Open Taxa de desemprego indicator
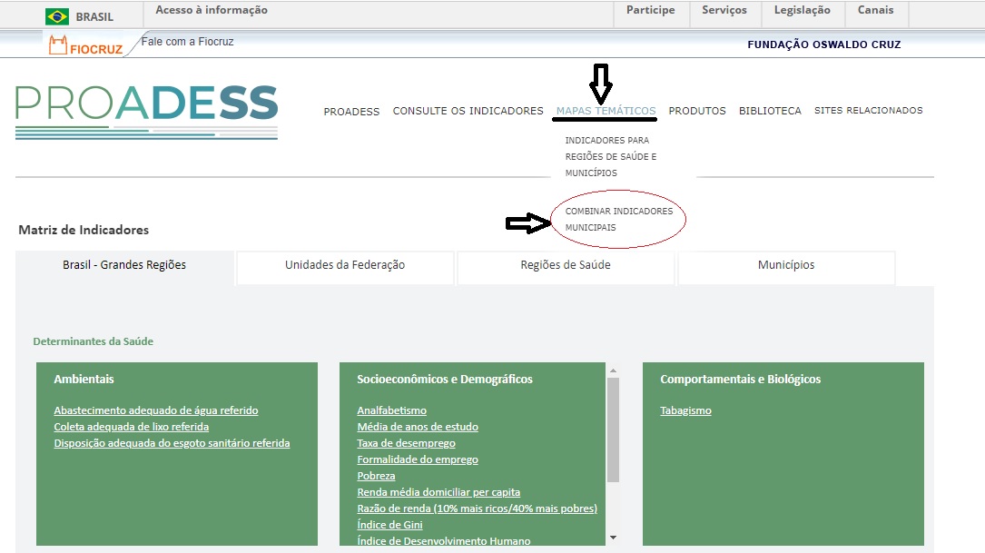985x553 pixels. 407,443
